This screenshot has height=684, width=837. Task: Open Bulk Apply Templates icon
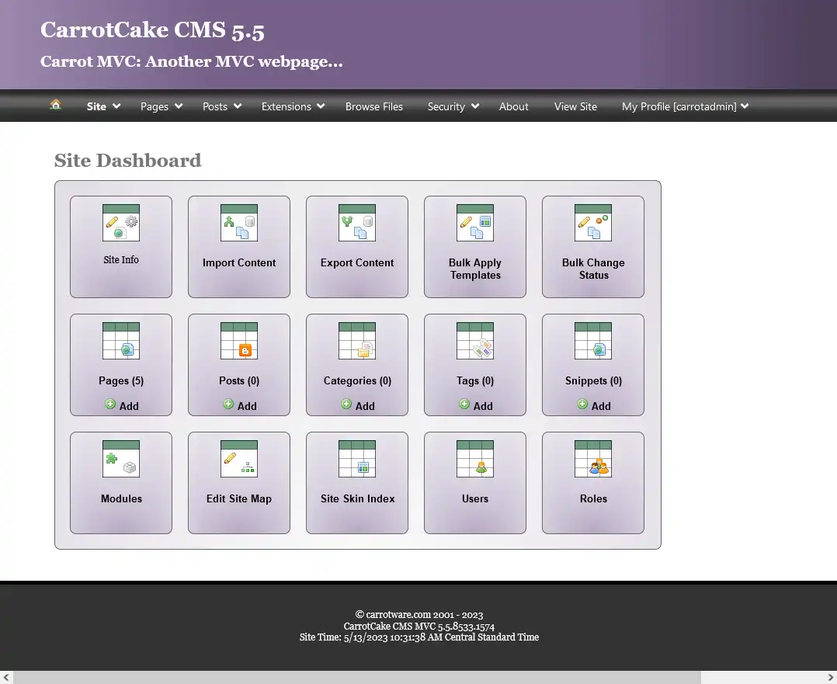(x=475, y=223)
